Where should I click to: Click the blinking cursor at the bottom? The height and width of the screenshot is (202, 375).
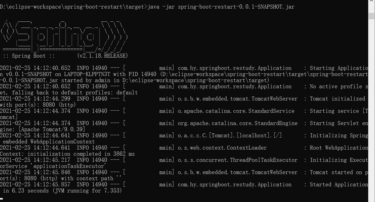tap(2, 199)
